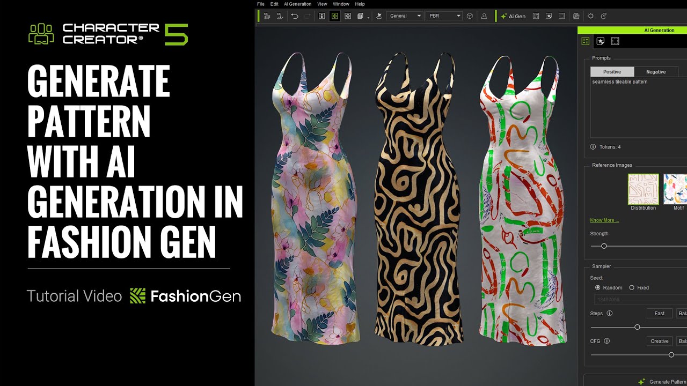Viewport: 687px width, 386px height.
Task: Adjust the Strength slider handle
Action: point(604,246)
